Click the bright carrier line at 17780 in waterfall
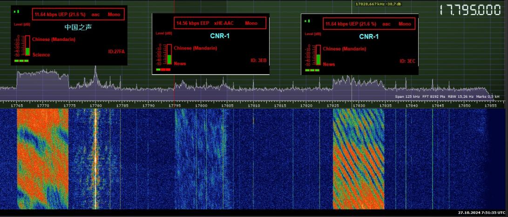508x217 pixels. pos(95,159)
